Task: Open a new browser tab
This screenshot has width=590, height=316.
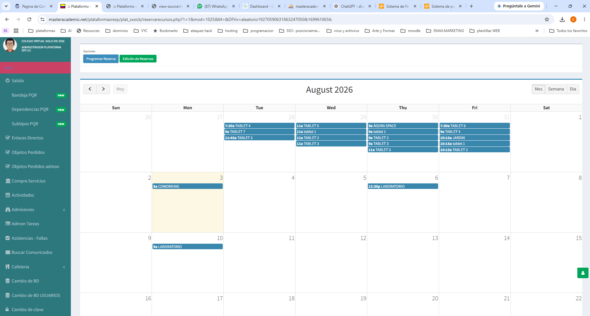Action: tap(471, 6)
